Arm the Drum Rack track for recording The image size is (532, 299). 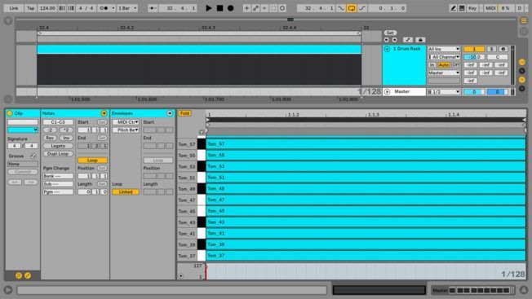pyautogui.click(x=503, y=49)
